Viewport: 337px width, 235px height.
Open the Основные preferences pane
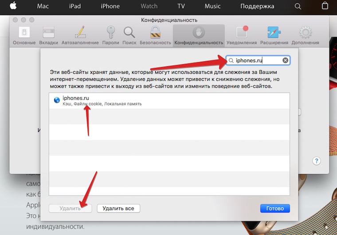(x=24, y=36)
